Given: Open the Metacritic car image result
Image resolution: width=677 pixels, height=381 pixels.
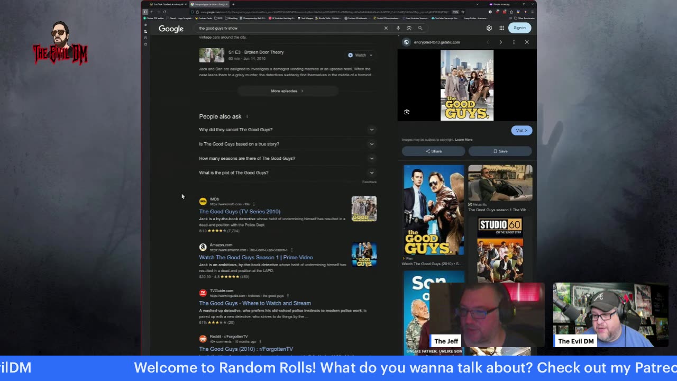Looking at the screenshot, I should pyautogui.click(x=500, y=183).
